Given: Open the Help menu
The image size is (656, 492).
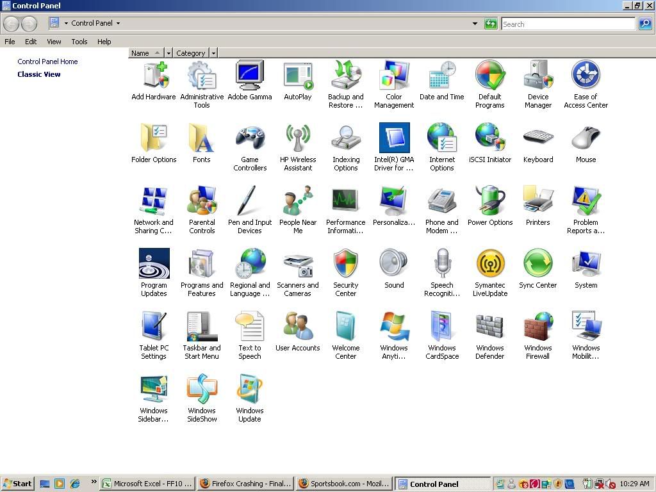Looking at the screenshot, I should 104,42.
